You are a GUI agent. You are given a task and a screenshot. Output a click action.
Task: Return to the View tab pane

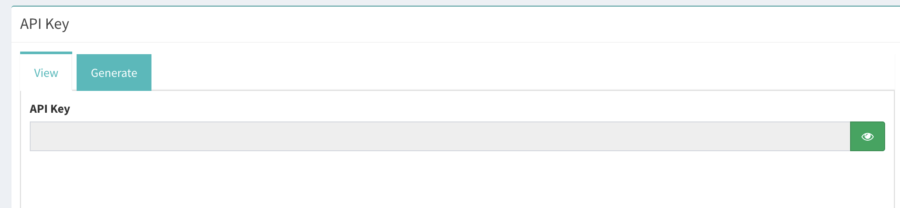[x=46, y=72]
